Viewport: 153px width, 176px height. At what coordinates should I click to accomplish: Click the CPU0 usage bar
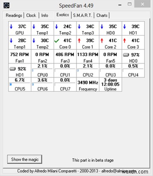(42, 70)
